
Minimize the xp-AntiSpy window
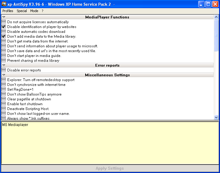[x=201, y=4]
